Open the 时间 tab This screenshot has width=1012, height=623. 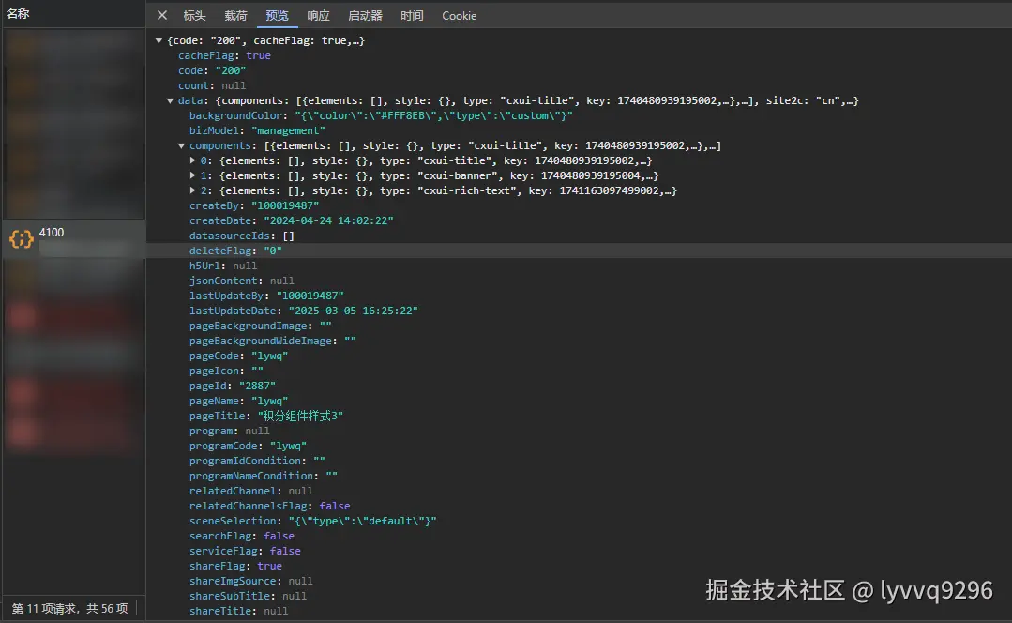(412, 16)
